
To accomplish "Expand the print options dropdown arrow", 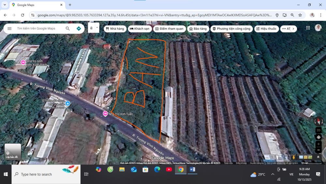I will (x=97, y=28).
